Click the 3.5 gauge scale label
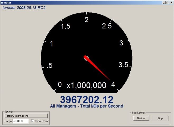Viewport: 174px width, 127px height. point(123,65)
